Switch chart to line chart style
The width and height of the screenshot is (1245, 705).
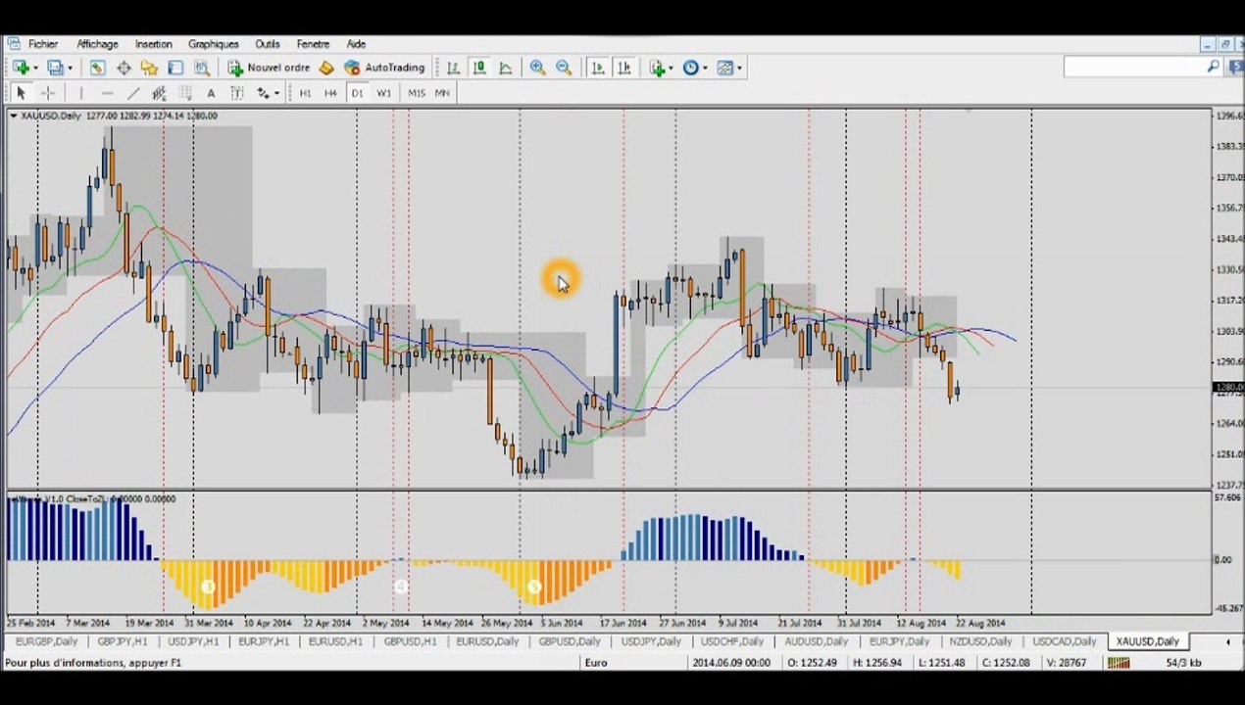(505, 68)
